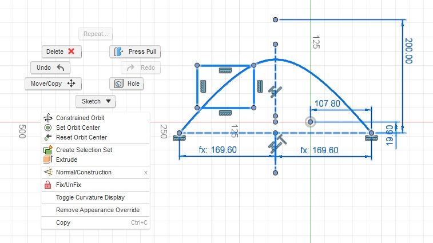Screen dimensions: 433x243
Task: Click the Hole tool icon
Action: [119, 83]
